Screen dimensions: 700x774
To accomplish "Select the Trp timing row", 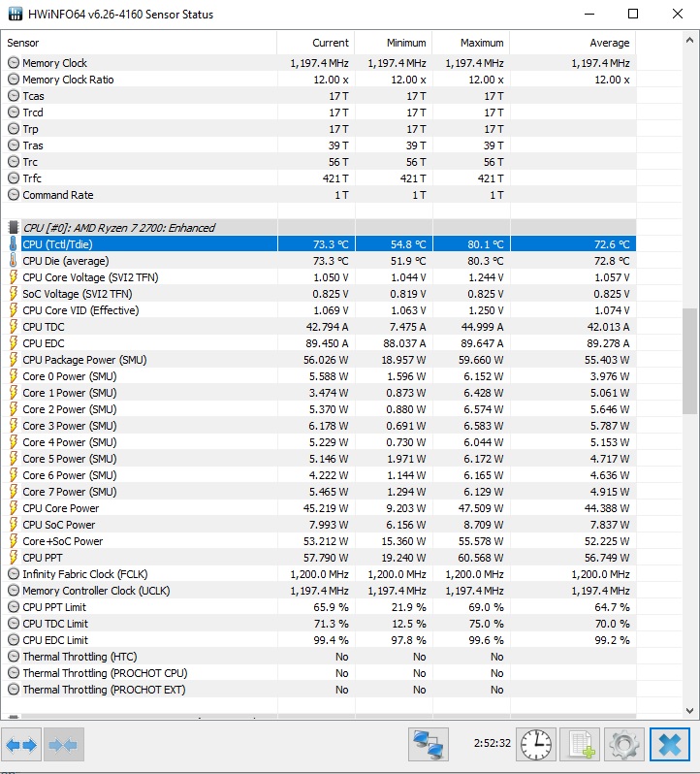I will pos(318,129).
